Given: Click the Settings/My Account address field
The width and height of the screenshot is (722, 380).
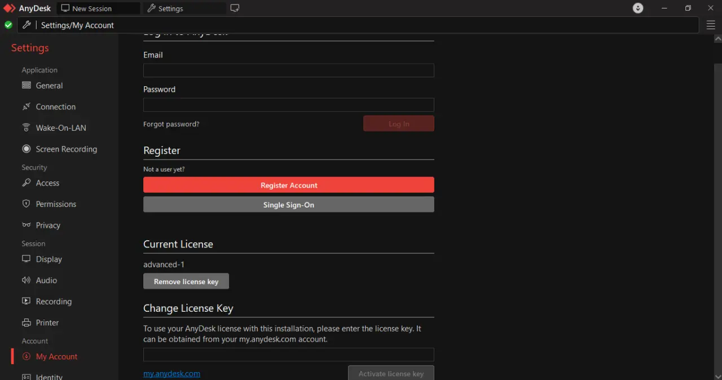Looking at the screenshot, I should click(x=358, y=25).
